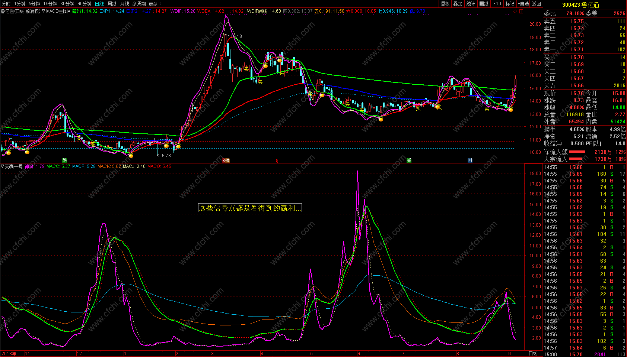Open the 更多 periods expander

click(x=155, y=4)
